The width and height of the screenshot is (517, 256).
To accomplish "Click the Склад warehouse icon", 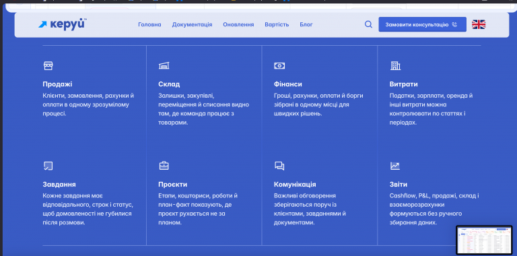I will (164, 65).
